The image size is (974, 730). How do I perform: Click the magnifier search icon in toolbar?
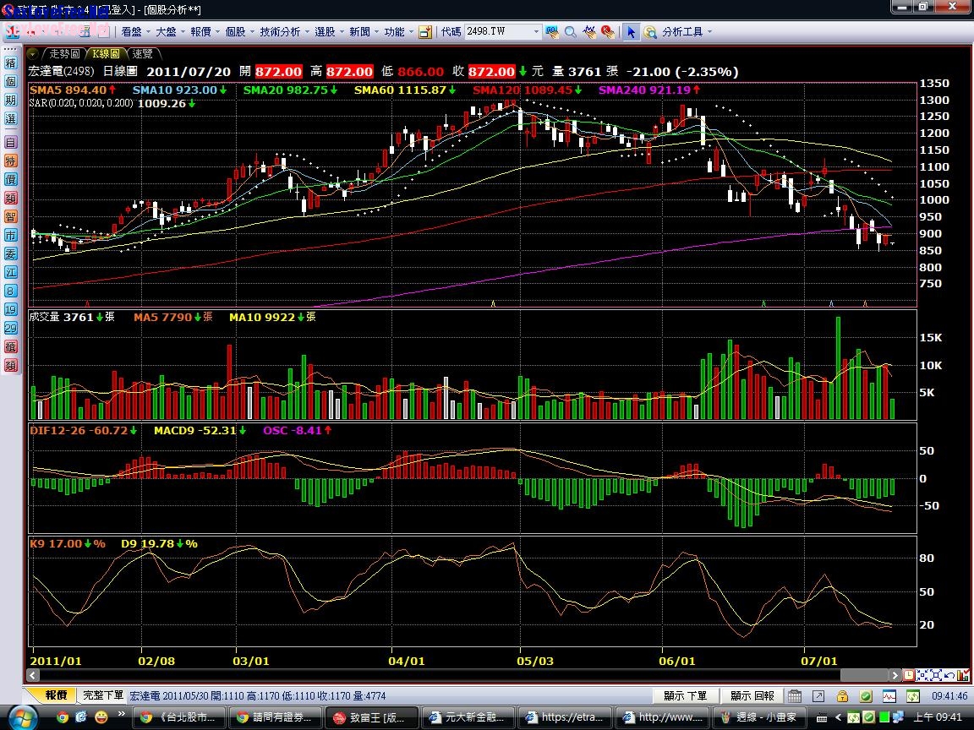571,32
